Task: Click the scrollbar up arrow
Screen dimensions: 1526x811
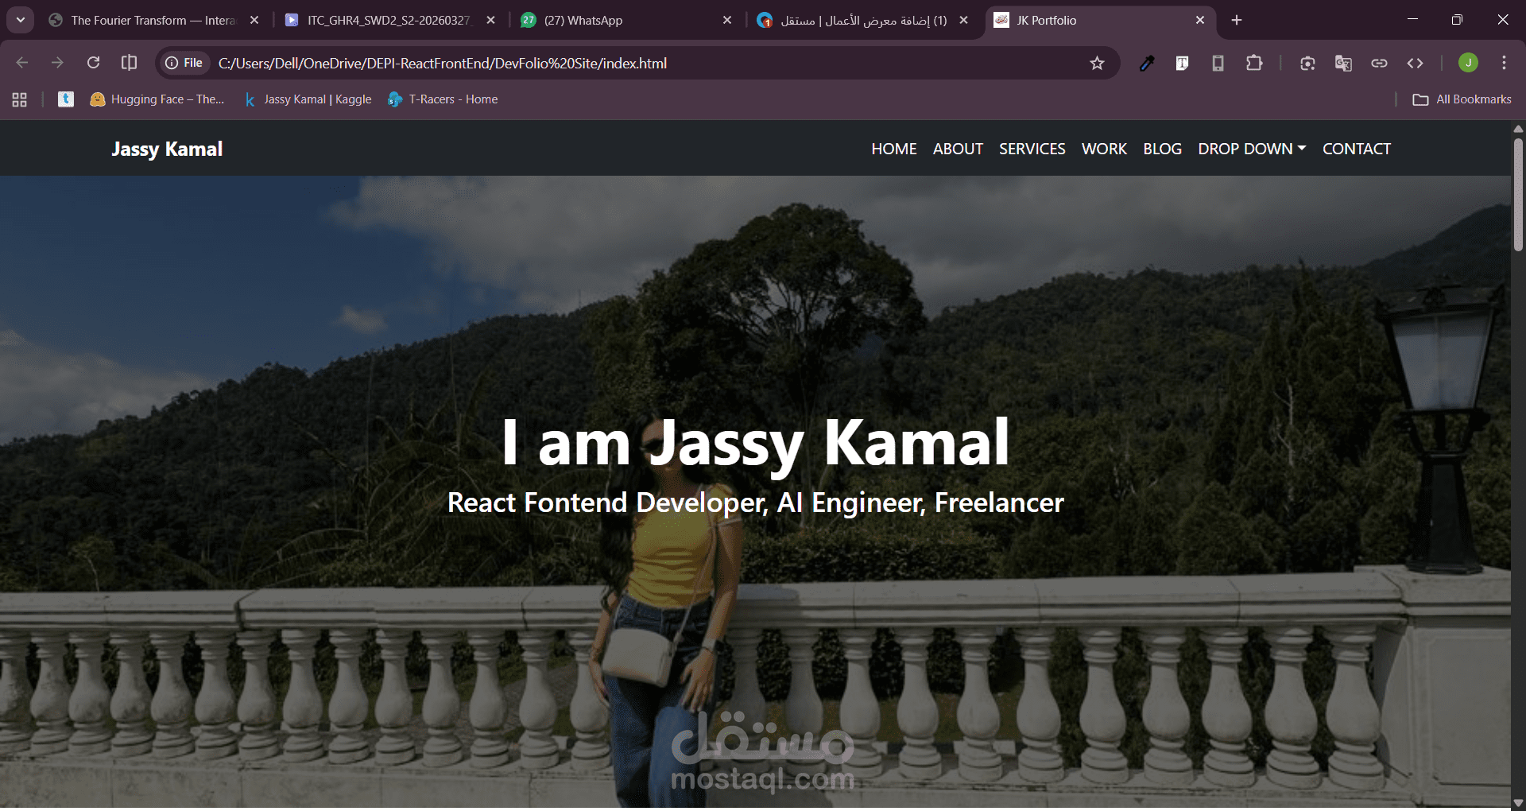Action: point(1518,128)
